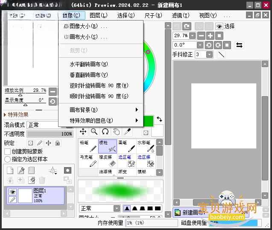The width and height of the screenshot is (272, 230).
Task: Reset navigator angle beside 显示角度
Action: 53,101
